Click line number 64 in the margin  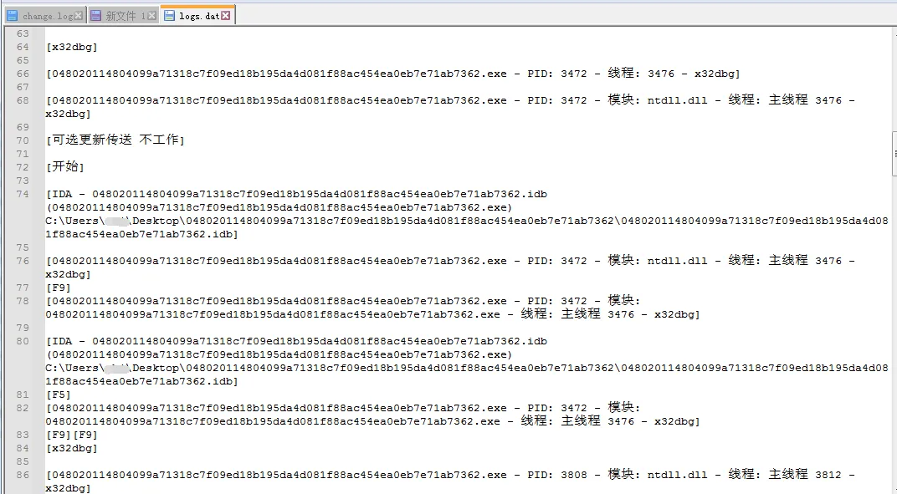23,47
